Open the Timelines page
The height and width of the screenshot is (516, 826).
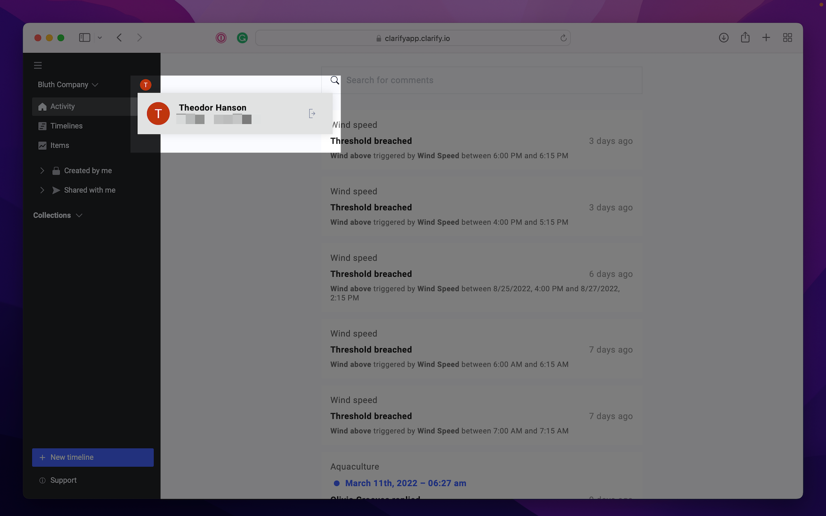click(66, 126)
